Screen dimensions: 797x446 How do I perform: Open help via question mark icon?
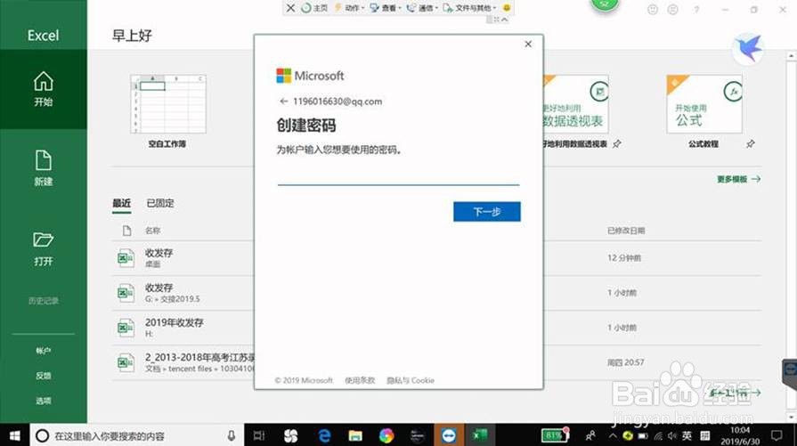pos(696,10)
